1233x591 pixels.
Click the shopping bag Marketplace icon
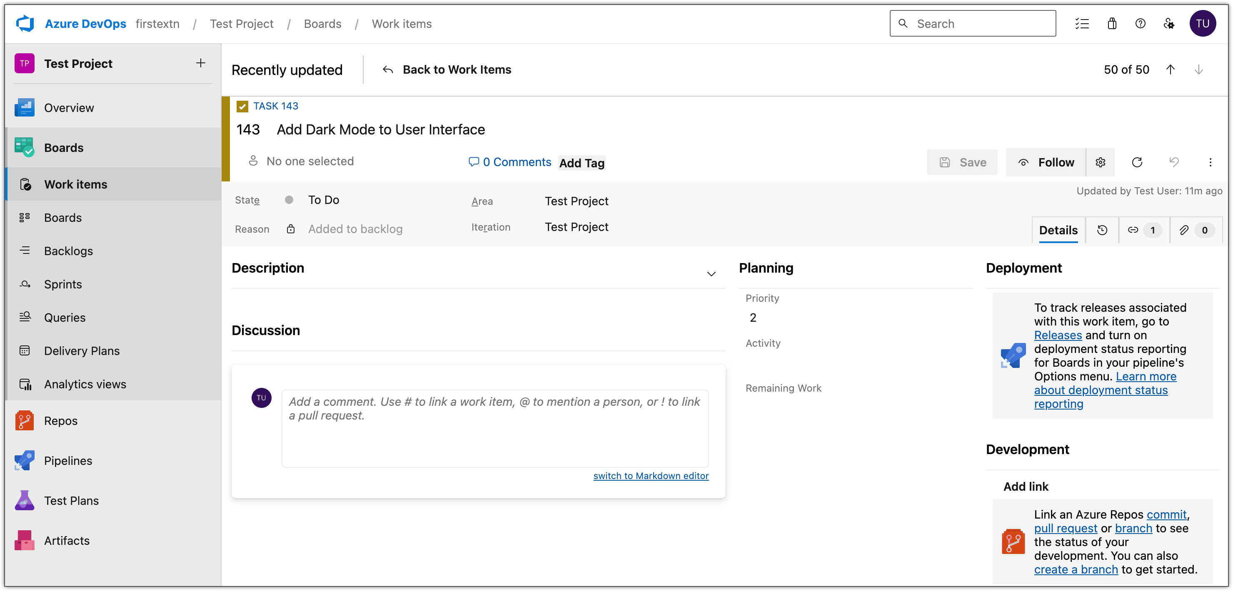[x=1112, y=23]
